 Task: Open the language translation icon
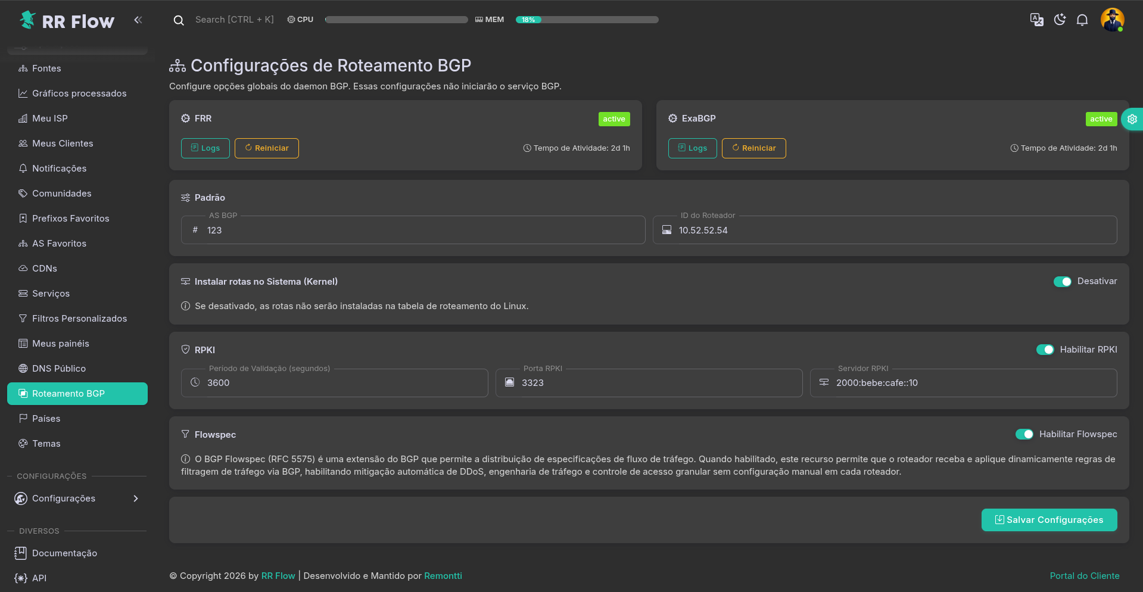click(1036, 20)
